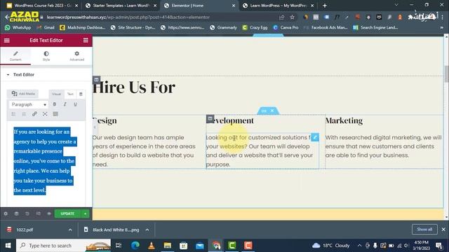Open the History icon
Viewport: 449px width, 252px height.
pyautogui.click(x=27, y=213)
